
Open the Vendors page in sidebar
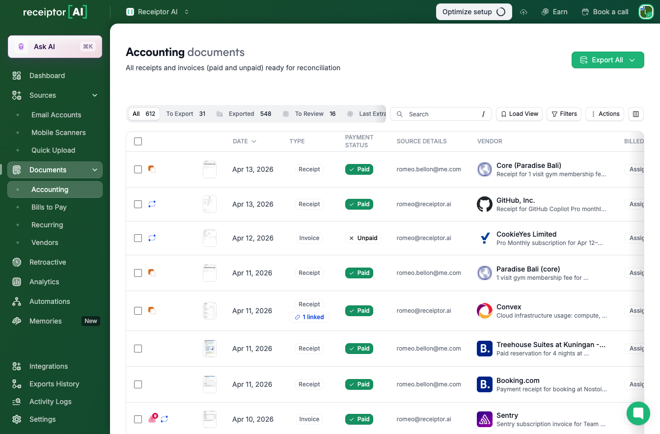[45, 243]
